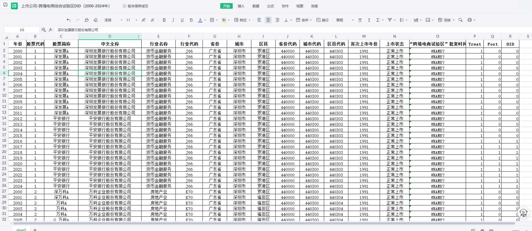Toggle underline formatting

(x=182, y=20)
